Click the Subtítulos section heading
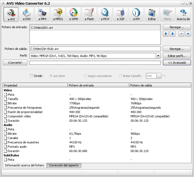The width and height of the screenshot is (194, 177). click(x=11, y=155)
